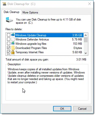Screen dimensions: 96x116
Task: Click the Cancel button
Action: coord(82,109)
